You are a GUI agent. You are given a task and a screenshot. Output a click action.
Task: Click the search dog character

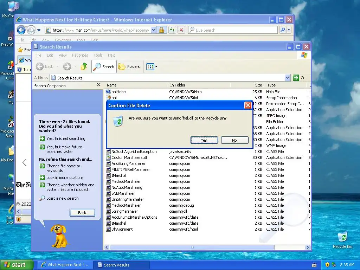(x=59, y=236)
